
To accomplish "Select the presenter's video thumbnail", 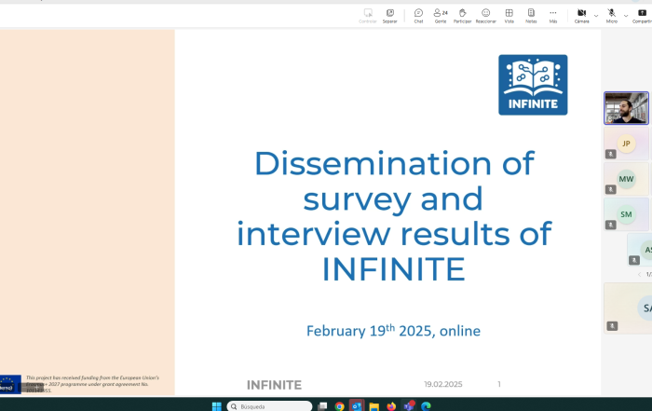I will [x=626, y=108].
